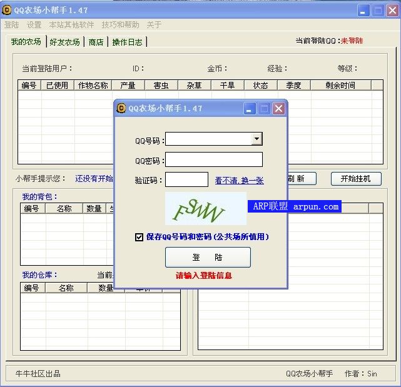The width and height of the screenshot is (401, 387).
Task: Click the 杂草 column header
Action: [x=195, y=85]
